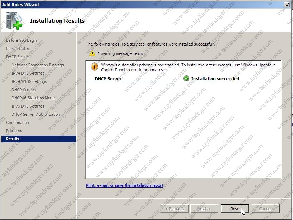The width and height of the screenshot is (293, 220).
Task: Click the disabled Previous button
Action: click(x=175, y=208)
